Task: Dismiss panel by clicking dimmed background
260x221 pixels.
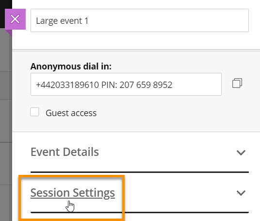Action: [6, 116]
